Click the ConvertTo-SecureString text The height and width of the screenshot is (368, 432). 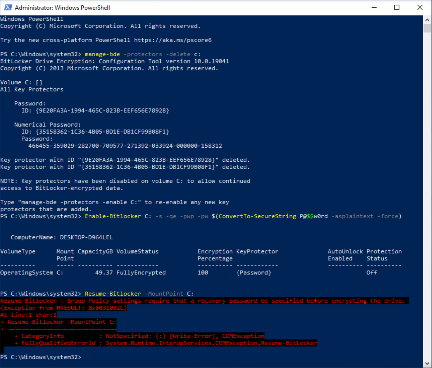pos(257,216)
